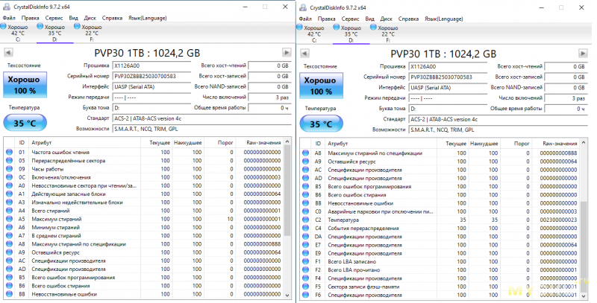Click next disk arrow in right window
Viewport: 597px width, 303px height.
coord(583,53)
